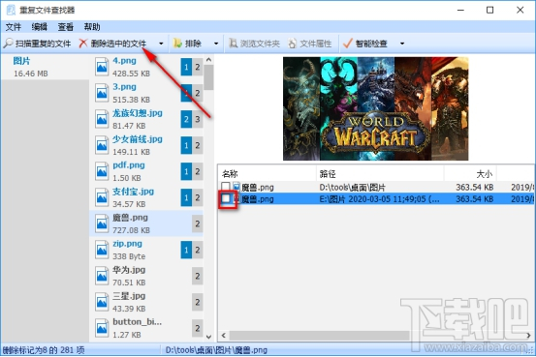
Task: Click blue badge 2 for 龙族幻想.jpg
Action: pyautogui.click(x=186, y=119)
